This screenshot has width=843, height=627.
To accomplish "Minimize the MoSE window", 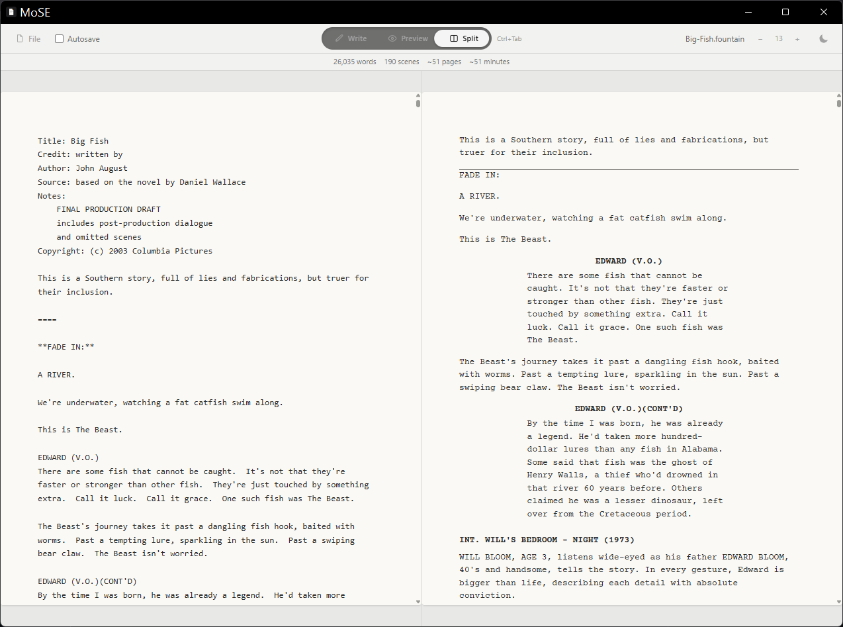I will 747,12.
